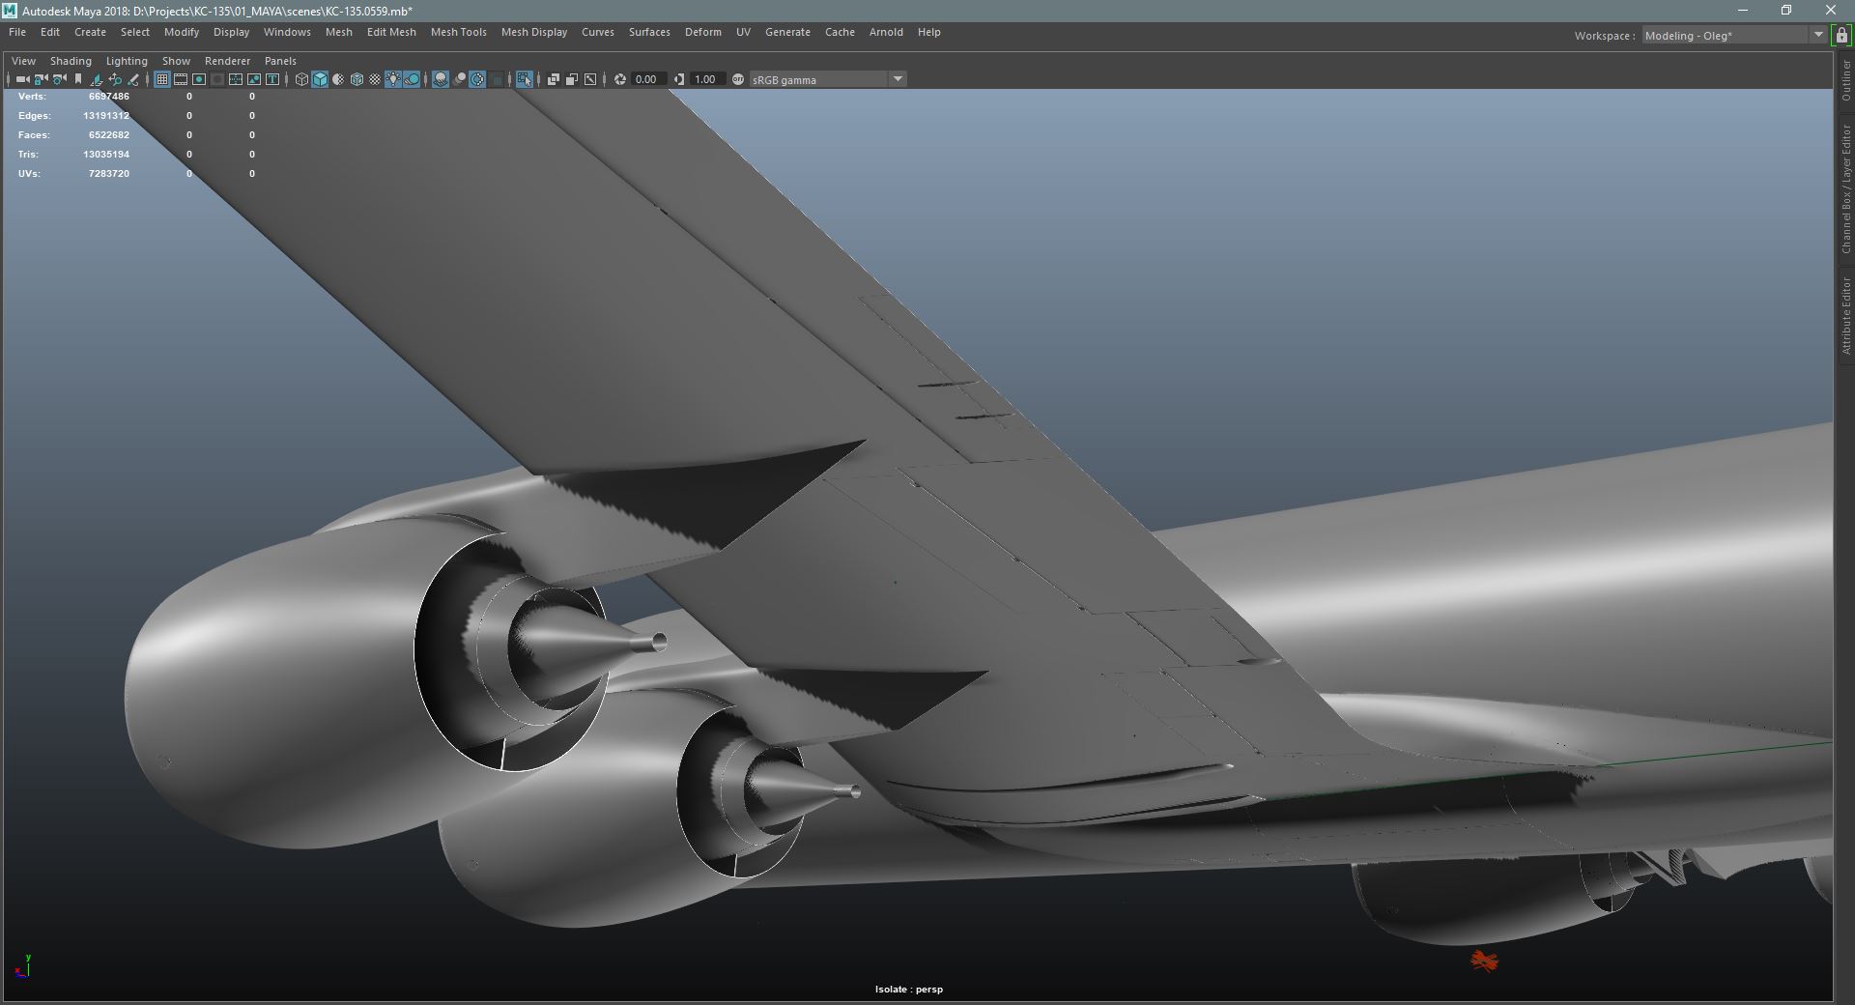Image resolution: width=1855 pixels, height=1005 pixels.
Task: Click the Smooth Shade All cube icon
Action: tap(320, 79)
